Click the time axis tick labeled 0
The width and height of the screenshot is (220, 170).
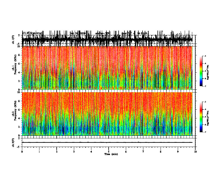pos(22,152)
